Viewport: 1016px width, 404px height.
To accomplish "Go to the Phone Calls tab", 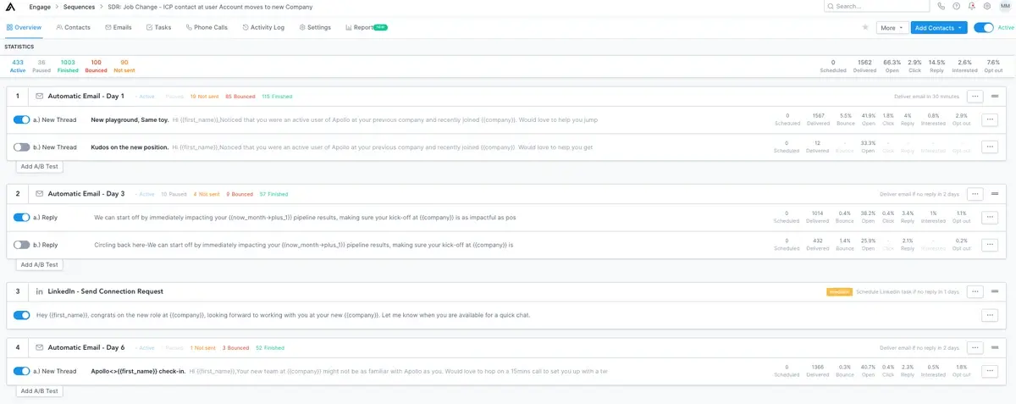I will [207, 27].
